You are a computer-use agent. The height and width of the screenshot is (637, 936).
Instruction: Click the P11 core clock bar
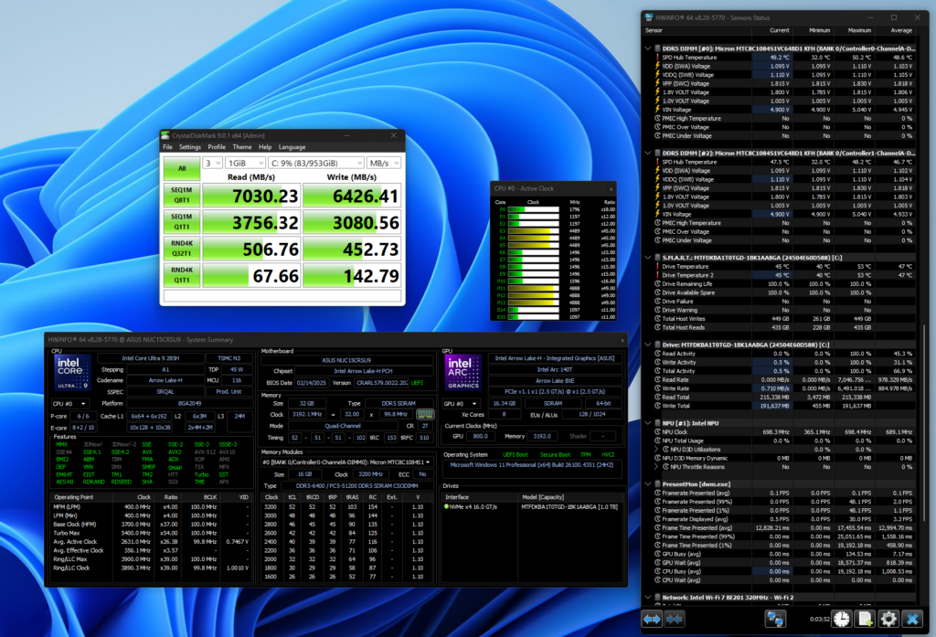tap(533, 289)
